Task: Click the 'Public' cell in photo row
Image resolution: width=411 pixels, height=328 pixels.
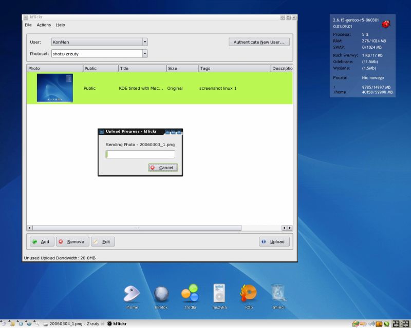Action: (89, 88)
